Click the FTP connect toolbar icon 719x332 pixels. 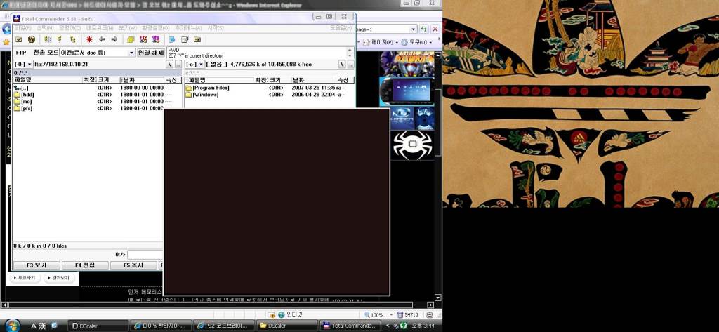(x=143, y=39)
